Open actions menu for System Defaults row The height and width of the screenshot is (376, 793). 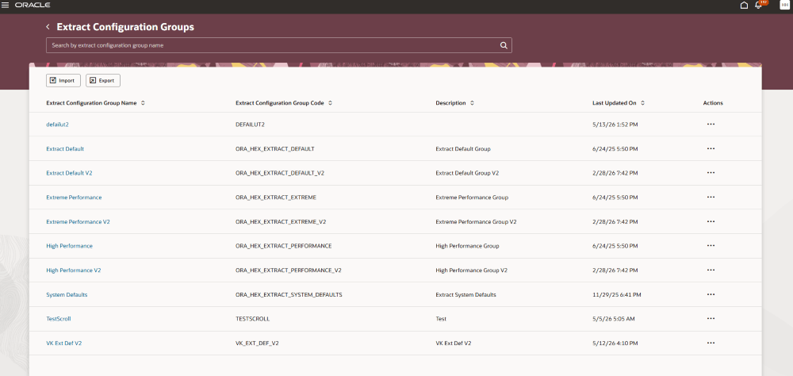[x=711, y=294]
